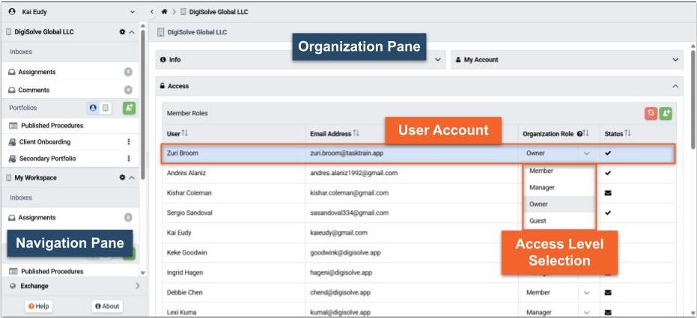This screenshot has height=318, width=697.
Task: Expand the Info panel
Action: click(438, 60)
